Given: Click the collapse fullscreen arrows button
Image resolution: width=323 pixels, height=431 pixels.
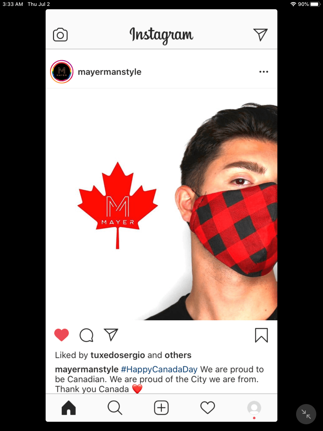Looking at the screenshot, I should [306, 414].
